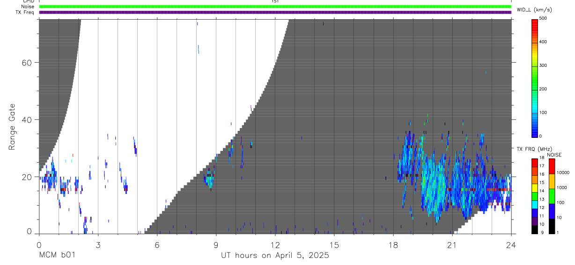575x265 pixels.
Task: Click the 18 label in the TX FRQ legend
Action: 541,158
